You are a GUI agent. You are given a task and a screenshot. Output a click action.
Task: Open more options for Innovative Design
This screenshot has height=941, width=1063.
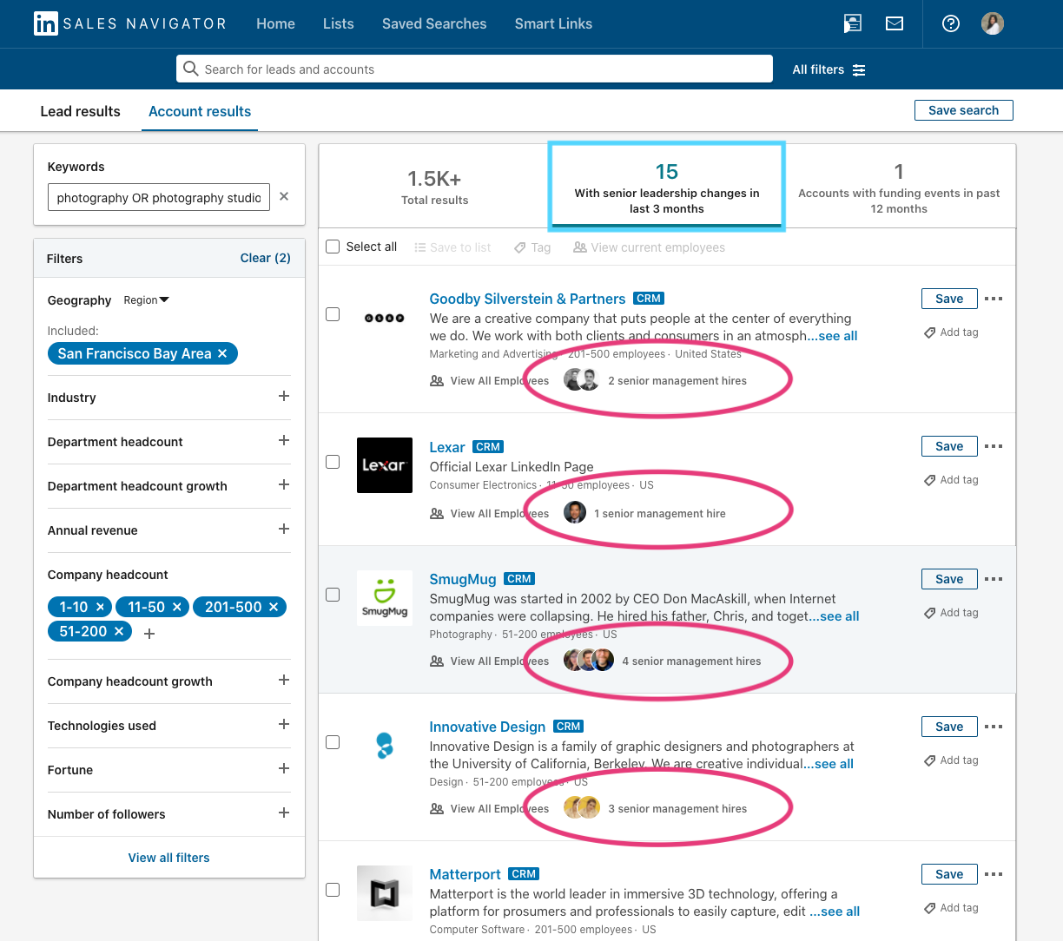pos(994,727)
